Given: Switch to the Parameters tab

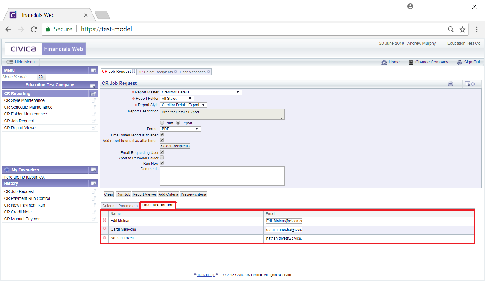Looking at the screenshot, I should tap(128, 206).
